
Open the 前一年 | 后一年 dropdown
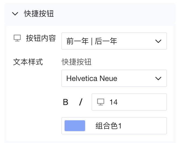(x=114, y=41)
